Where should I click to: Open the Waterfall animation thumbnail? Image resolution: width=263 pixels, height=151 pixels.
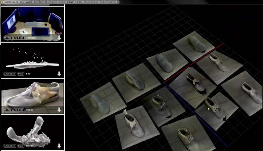point(32,129)
